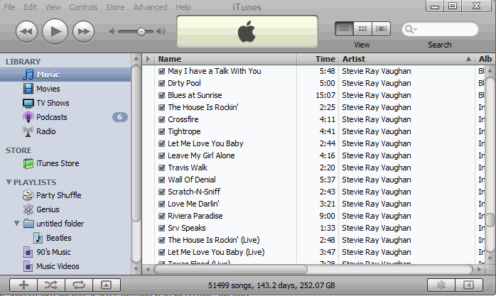Create a new playlist with plus button
The height and width of the screenshot is (296, 496).
[x=23, y=285]
